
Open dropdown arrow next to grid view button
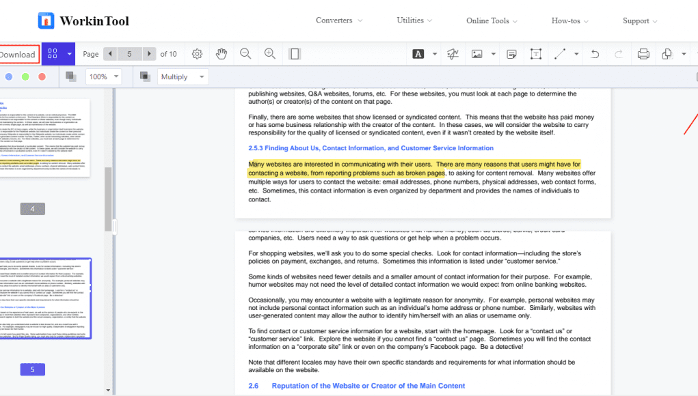(x=70, y=54)
